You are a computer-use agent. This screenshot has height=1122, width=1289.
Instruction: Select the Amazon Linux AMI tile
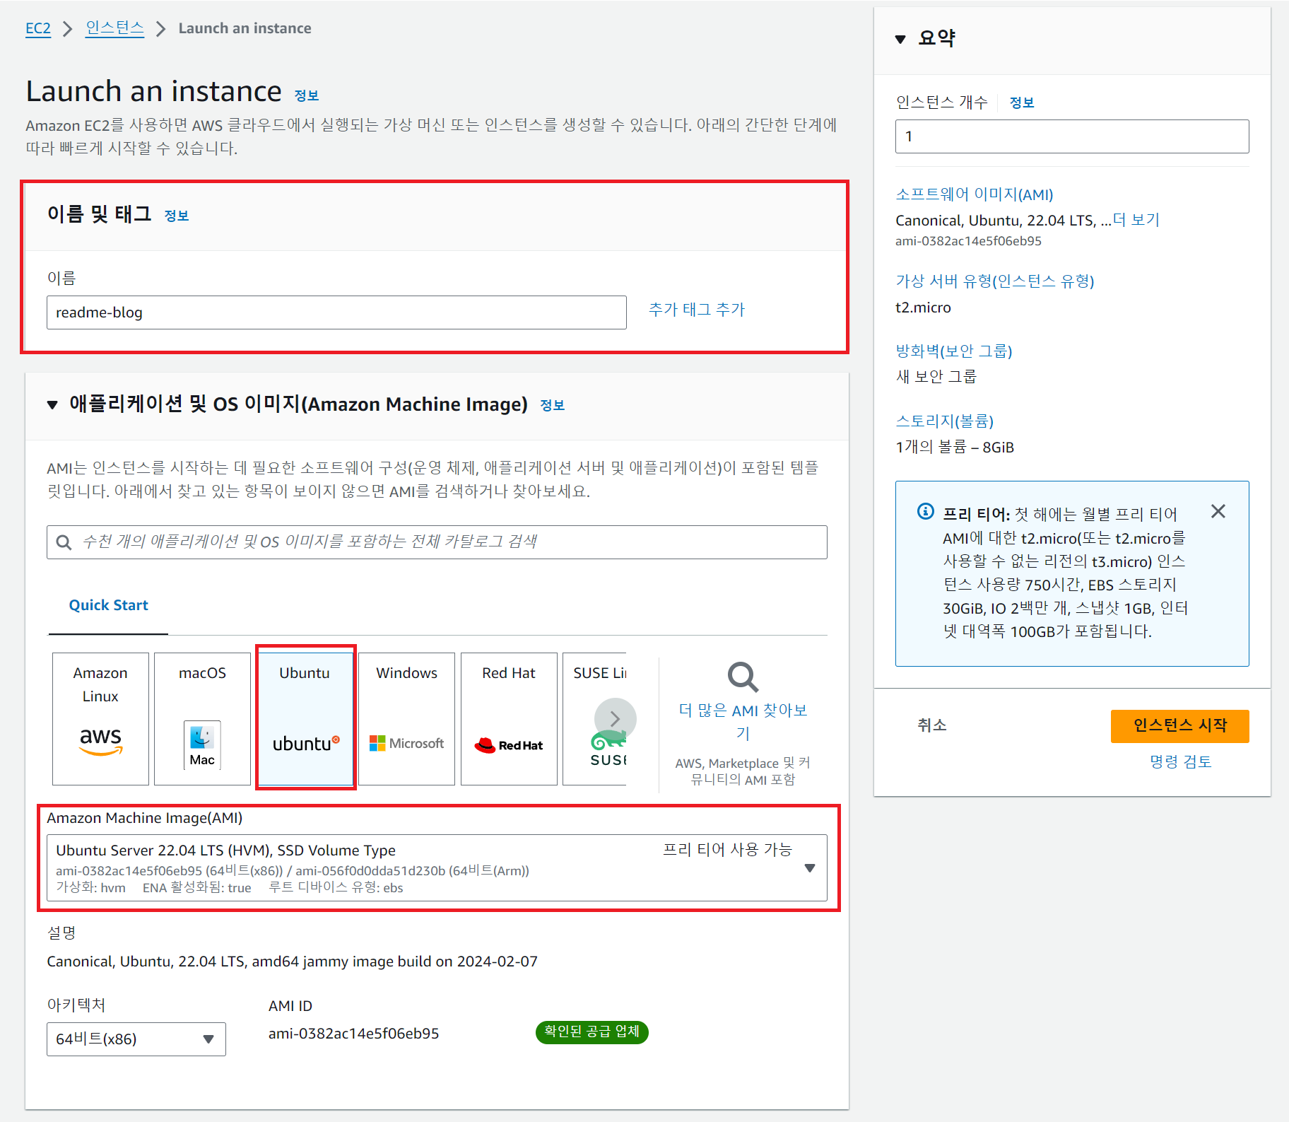pos(100,718)
